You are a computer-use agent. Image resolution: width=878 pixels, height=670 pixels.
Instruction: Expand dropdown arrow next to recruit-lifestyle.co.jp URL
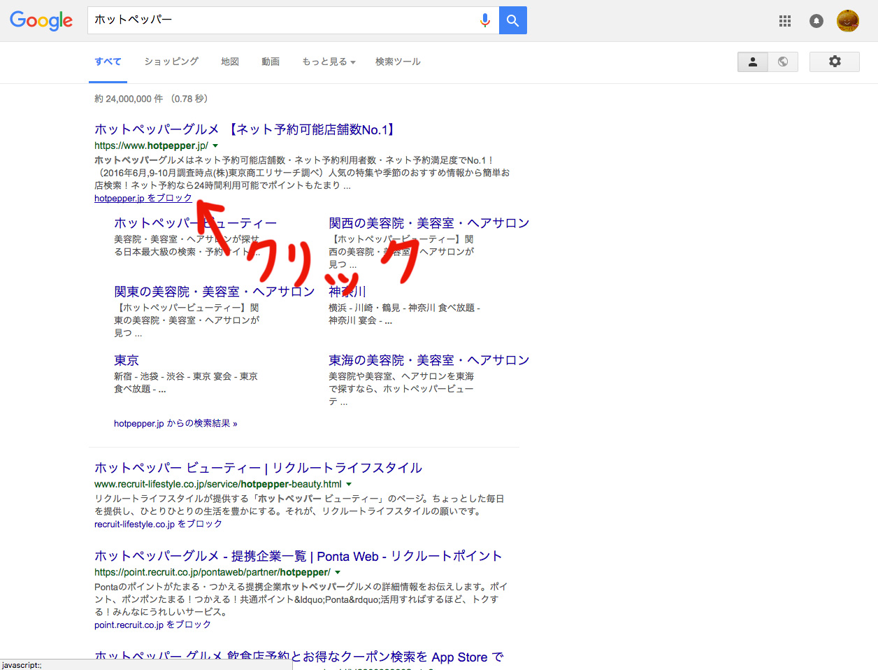pos(349,484)
